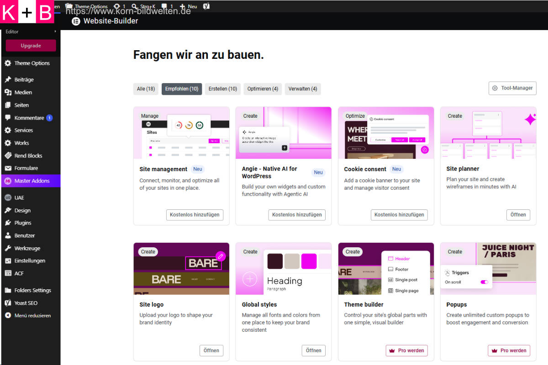Click Öffnen on Global styles card
This screenshot has height=365, width=548.
(x=314, y=350)
